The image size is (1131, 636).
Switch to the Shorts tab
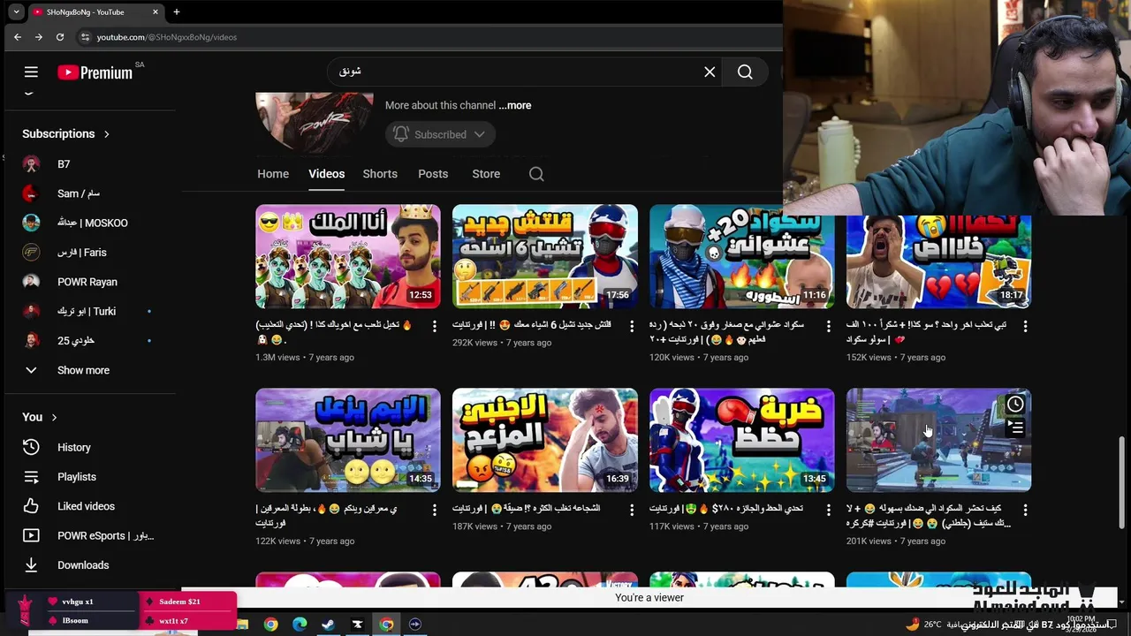[x=380, y=174]
